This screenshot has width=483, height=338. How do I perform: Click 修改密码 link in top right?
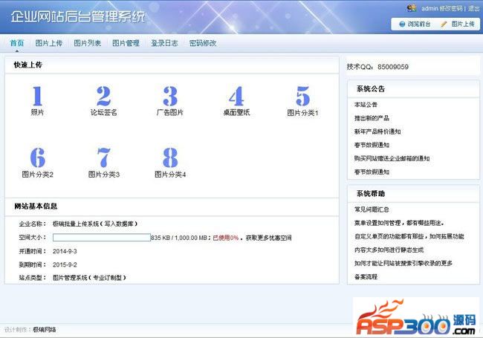pos(451,8)
